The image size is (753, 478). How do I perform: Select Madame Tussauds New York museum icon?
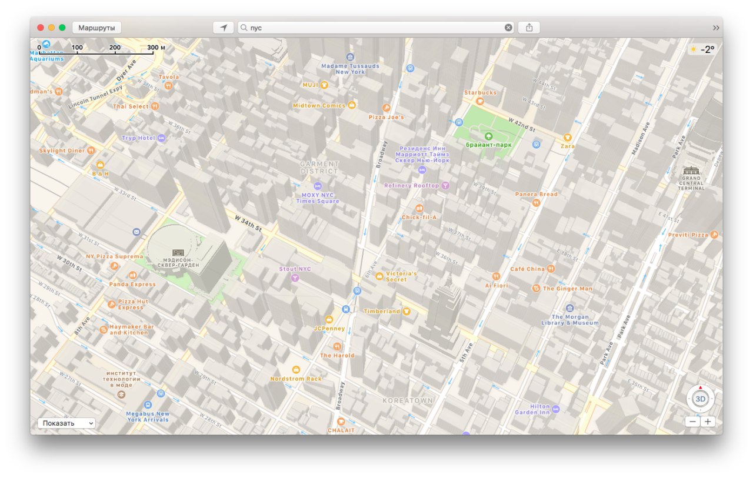coord(351,57)
